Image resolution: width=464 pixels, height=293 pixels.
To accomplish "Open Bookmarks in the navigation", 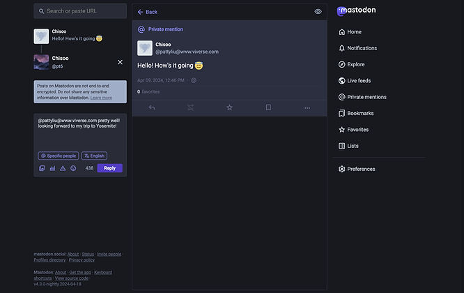I will (x=356, y=114).
